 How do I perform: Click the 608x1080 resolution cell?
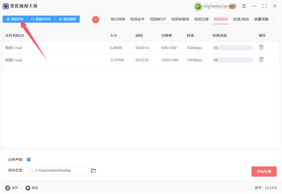tap(169, 48)
